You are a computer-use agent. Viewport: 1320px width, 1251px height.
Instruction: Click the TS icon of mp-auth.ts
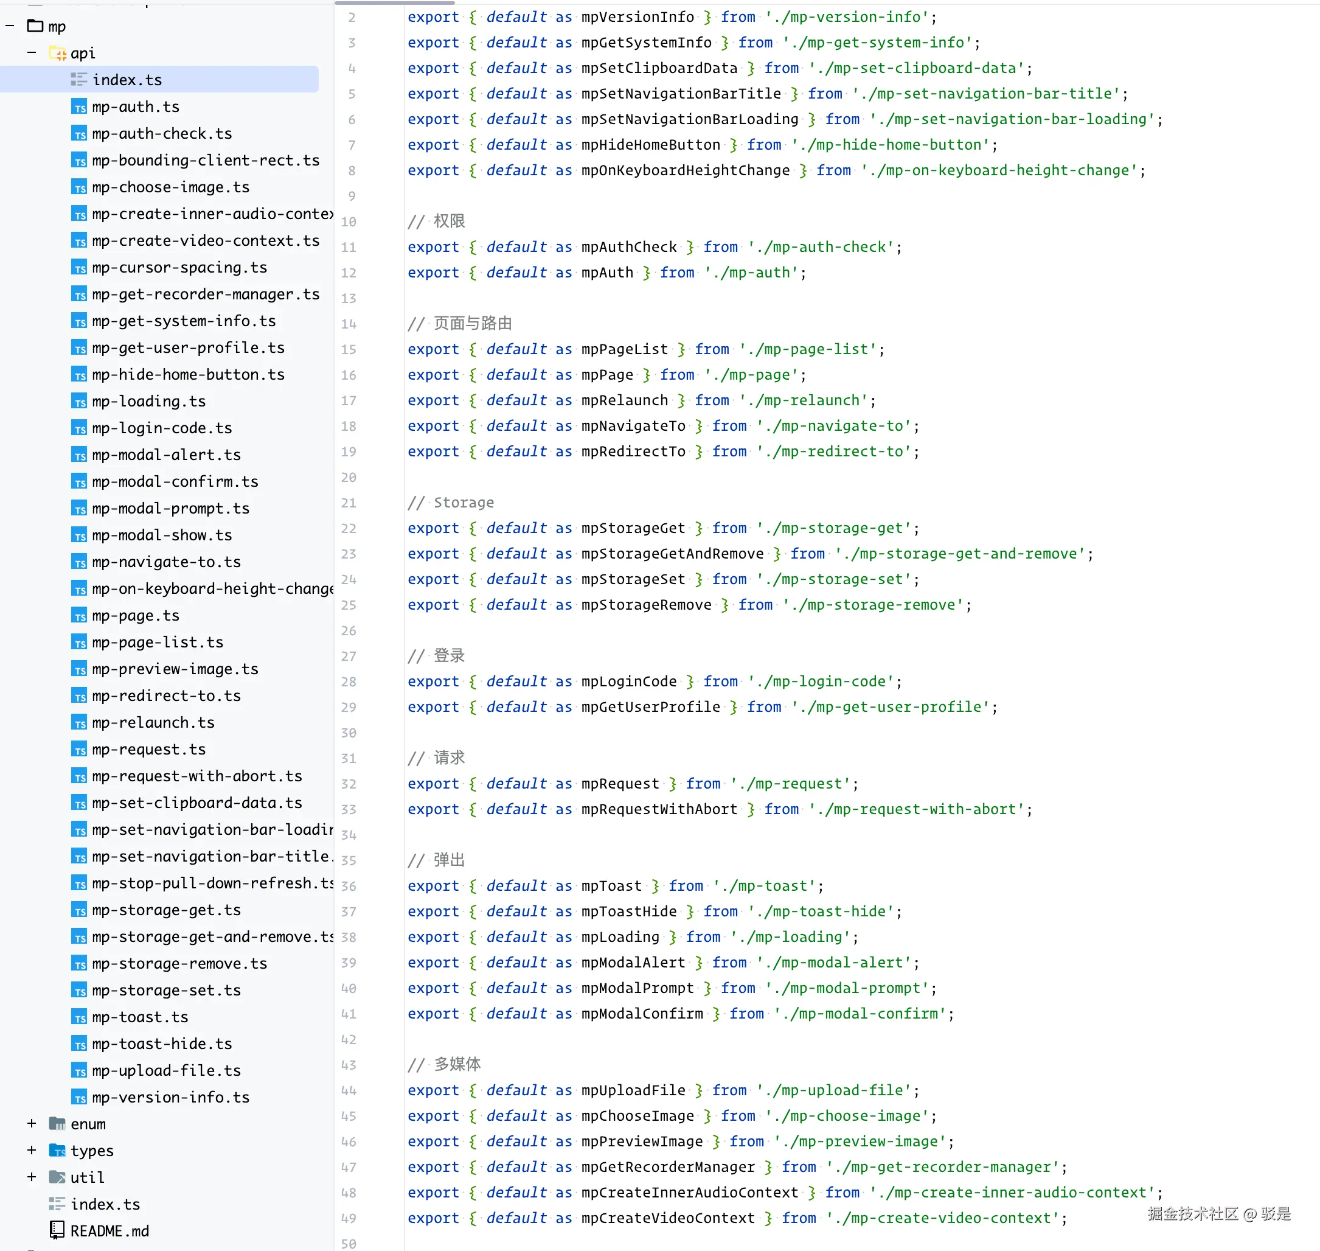(79, 106)
